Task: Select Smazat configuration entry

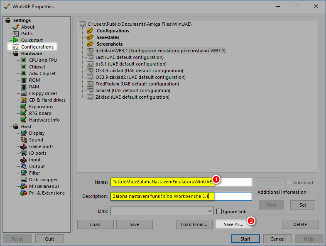Action: click(x=132, y=90)
